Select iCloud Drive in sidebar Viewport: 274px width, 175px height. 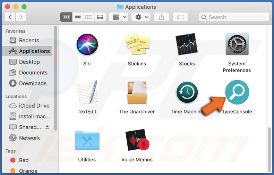click(x=34, y=106)
